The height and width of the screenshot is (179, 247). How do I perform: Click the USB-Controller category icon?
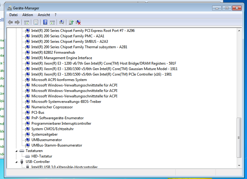click(22, 162)
